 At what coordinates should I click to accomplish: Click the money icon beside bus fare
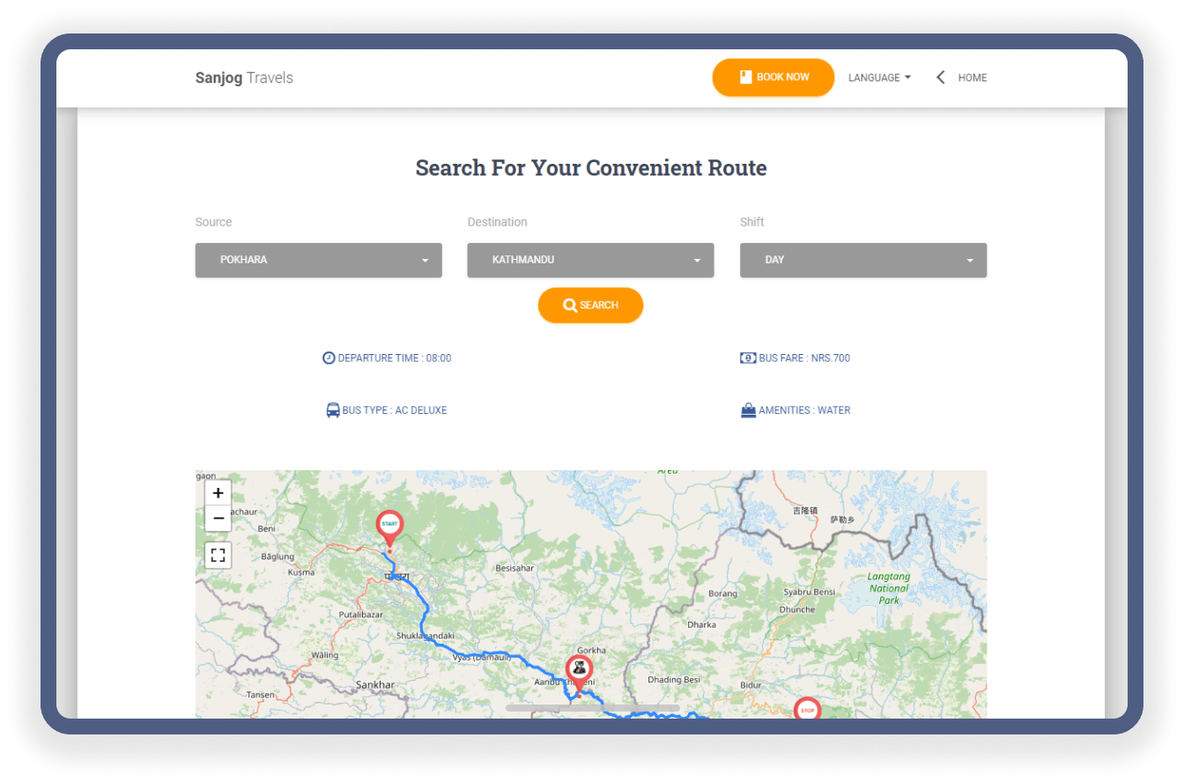pos(746,358)
